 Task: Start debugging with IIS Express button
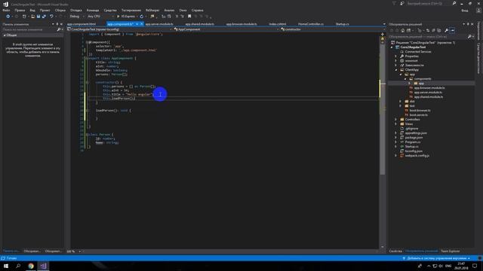[x=126, y=17]
